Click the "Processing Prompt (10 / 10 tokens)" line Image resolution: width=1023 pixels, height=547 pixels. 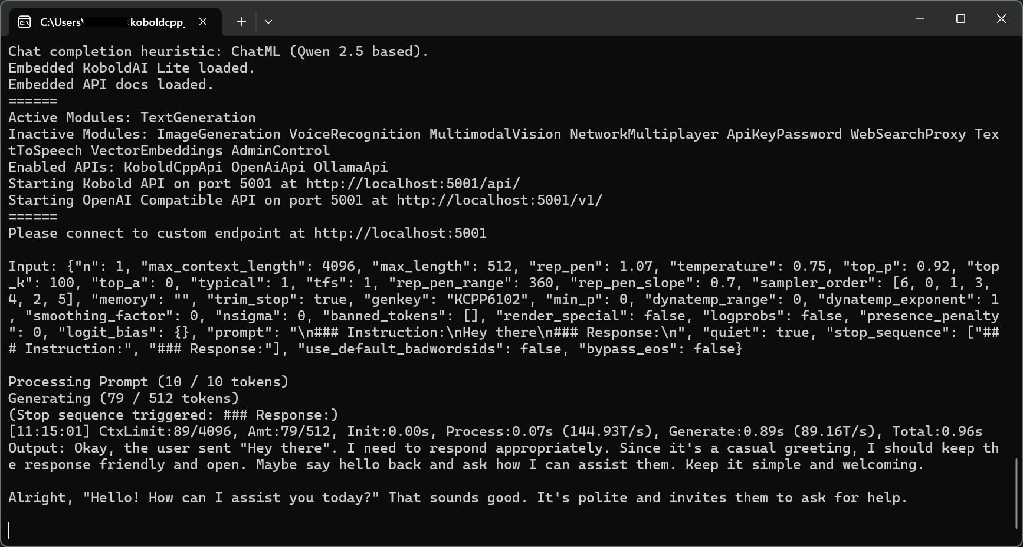[x=148, y=382]
